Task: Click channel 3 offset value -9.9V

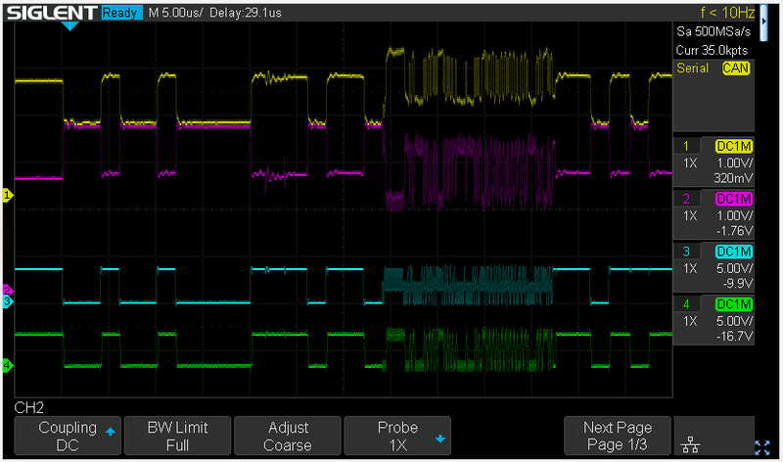Action: tap(738, 283)
